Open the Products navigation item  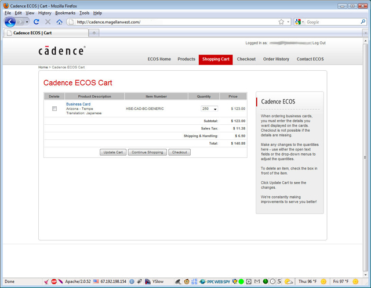pos(187,59)
